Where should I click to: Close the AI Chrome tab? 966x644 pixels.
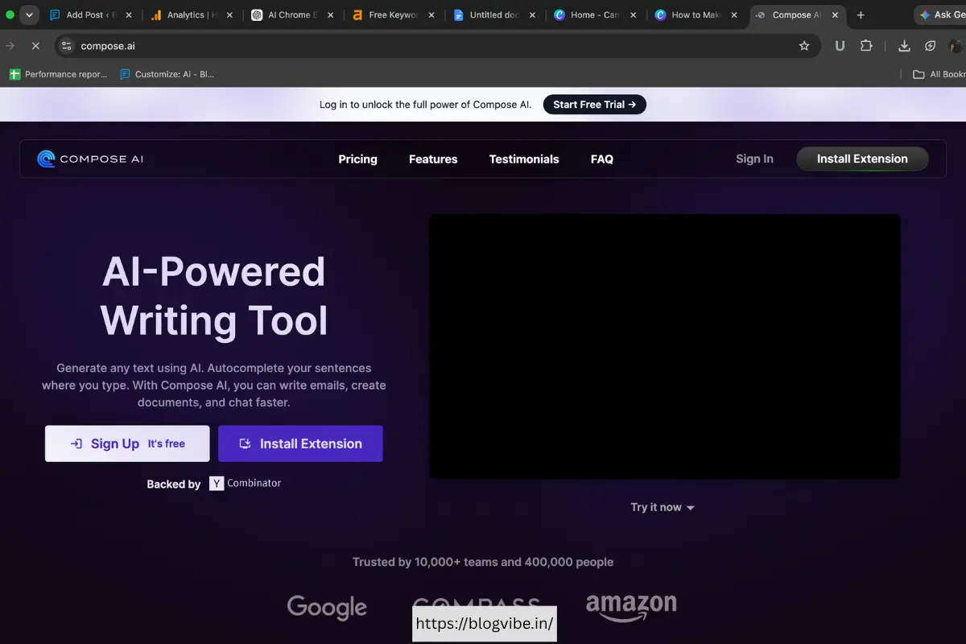point(330,14)
